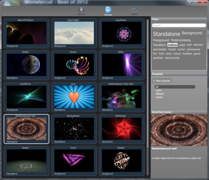Toggle the psychedelic tag filter

click(x=160, y=49)
